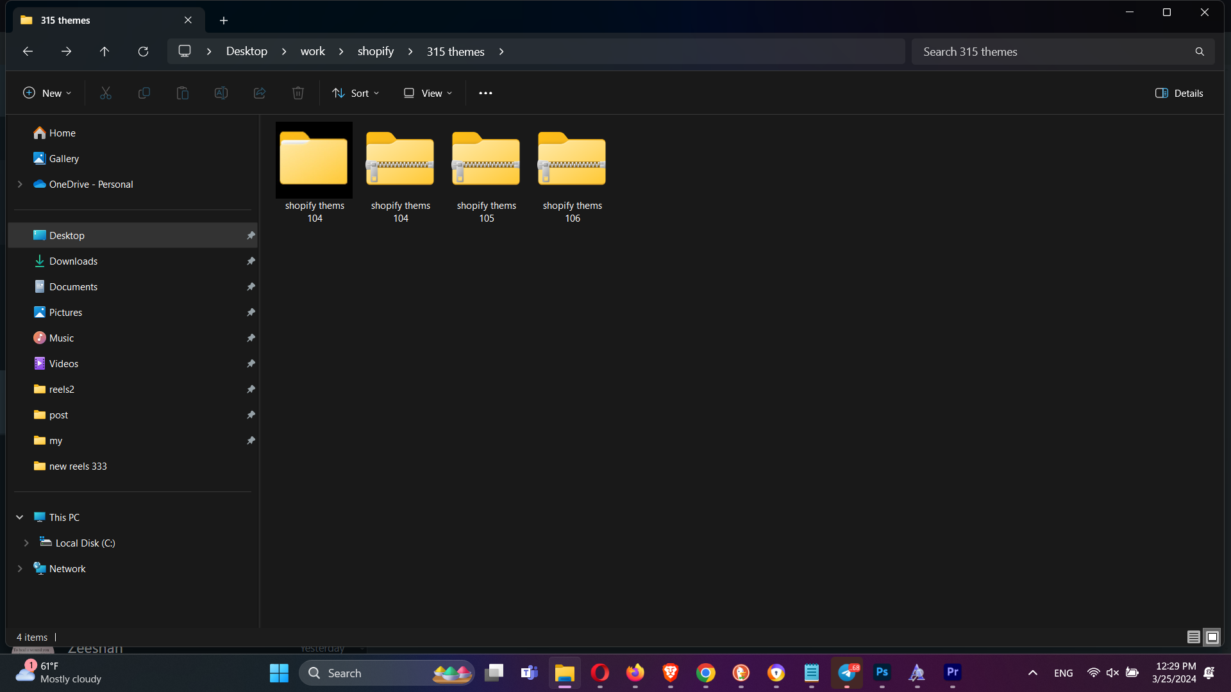Open Brave browser from the taskbar
This screenshot has width=1231, height=692.
[671, 673]
